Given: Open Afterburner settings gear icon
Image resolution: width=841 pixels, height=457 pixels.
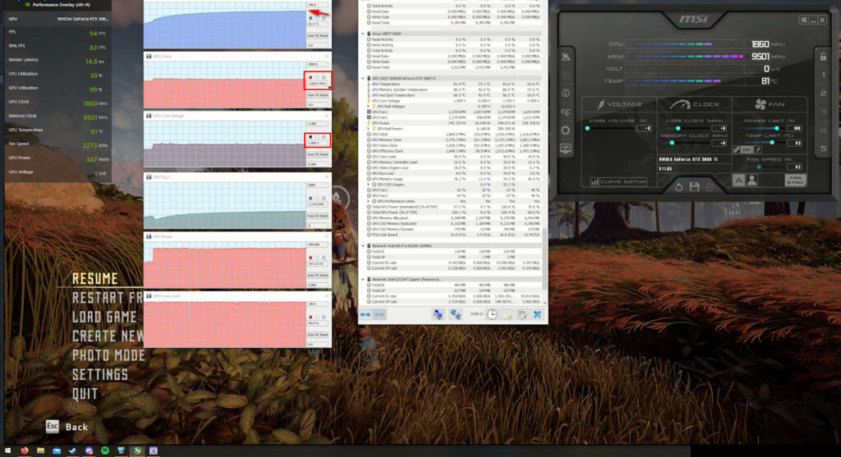Looking at the screenshot, I should click(565, 130).
